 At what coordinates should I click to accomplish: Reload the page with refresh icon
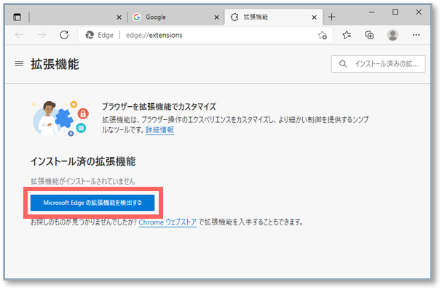point(64,35)
